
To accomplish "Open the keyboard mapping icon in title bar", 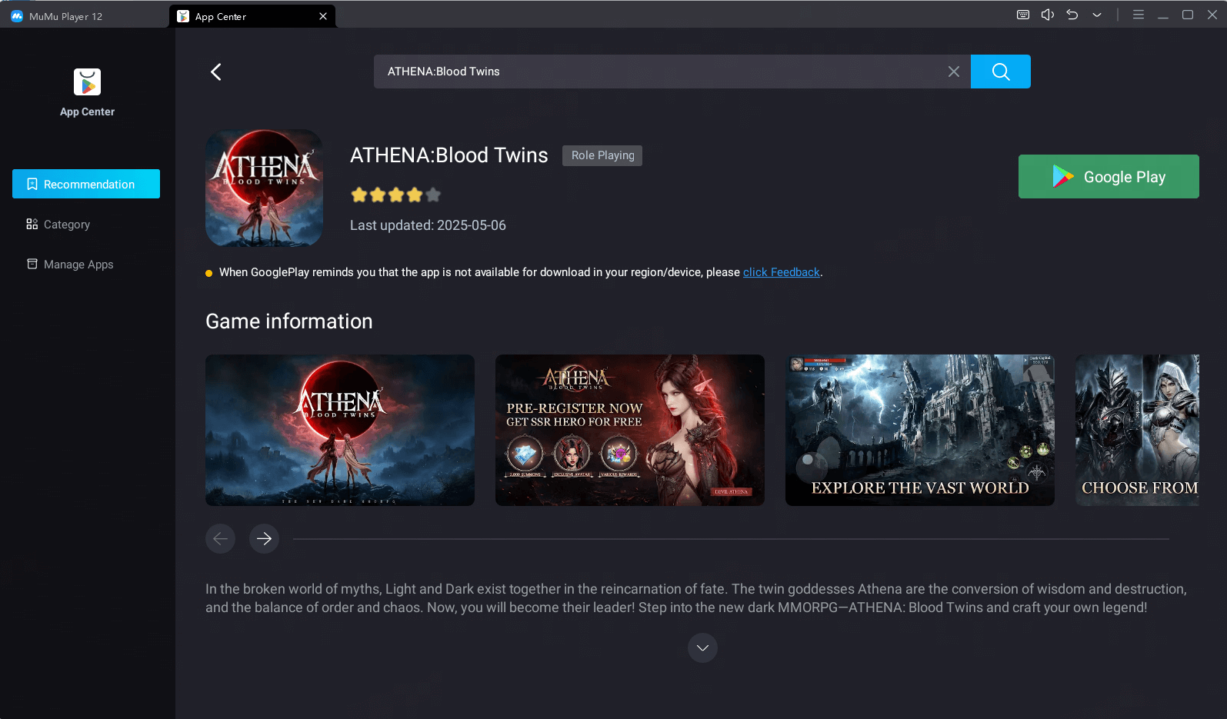I will pyautogui.click(x=1023, y=15).
